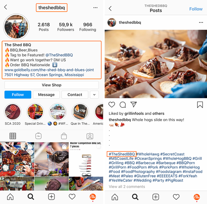
Task: Switch to the grid posts tab
Action: [13, 136]
